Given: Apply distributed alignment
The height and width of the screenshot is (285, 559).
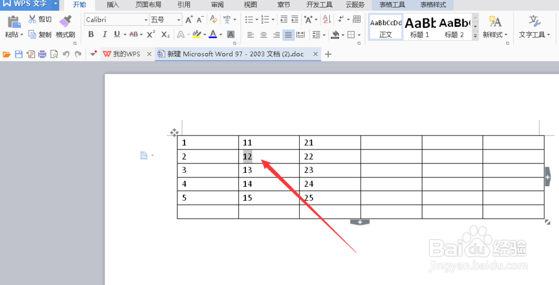Looking at the screenshot, I should (x=301, y=35).
